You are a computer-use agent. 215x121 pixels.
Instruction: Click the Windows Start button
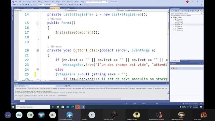coord(13,107)
